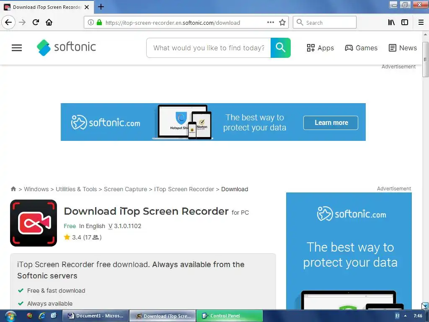
Task: Open the Windows Start button
Action: coord(10,316)
